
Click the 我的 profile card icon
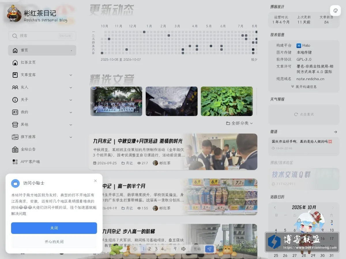click(15, 112)
